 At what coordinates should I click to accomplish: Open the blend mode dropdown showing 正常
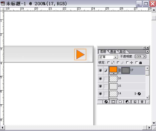coord(108,57)
